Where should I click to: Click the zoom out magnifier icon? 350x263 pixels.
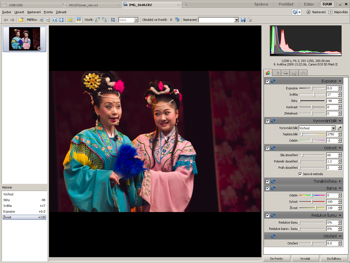pos(48,20)
